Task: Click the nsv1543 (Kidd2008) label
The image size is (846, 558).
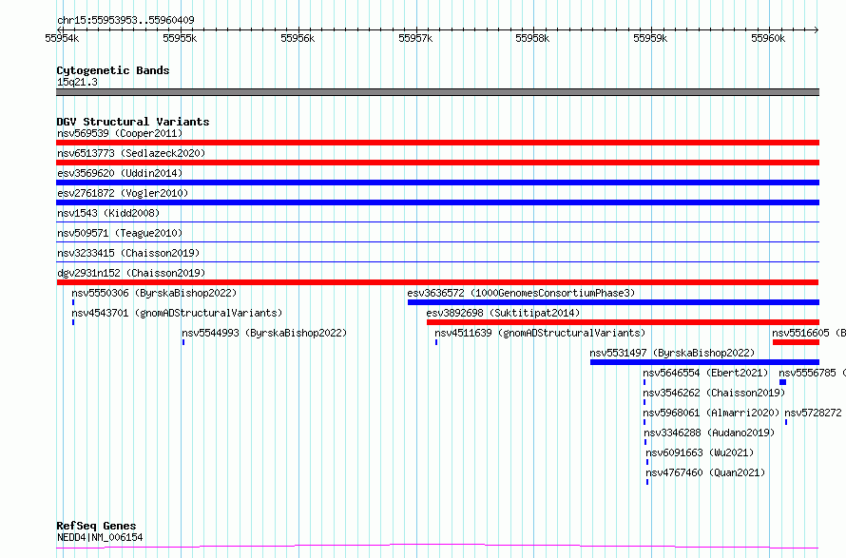Action: [108, 213]
